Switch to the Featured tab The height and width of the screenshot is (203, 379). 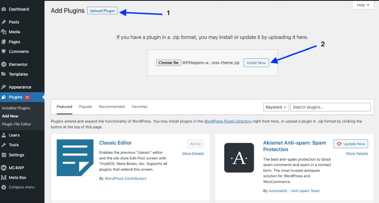click(x=64, y=107)
